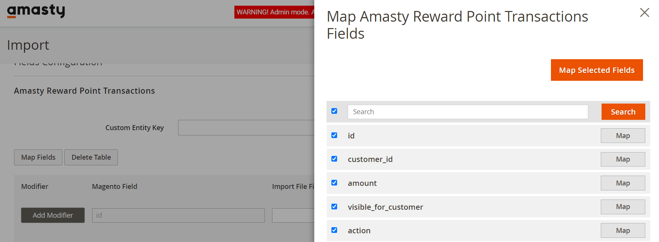Click the Custom Entity Key label
This screenshot has width=659, height=242.
point(135,128)
